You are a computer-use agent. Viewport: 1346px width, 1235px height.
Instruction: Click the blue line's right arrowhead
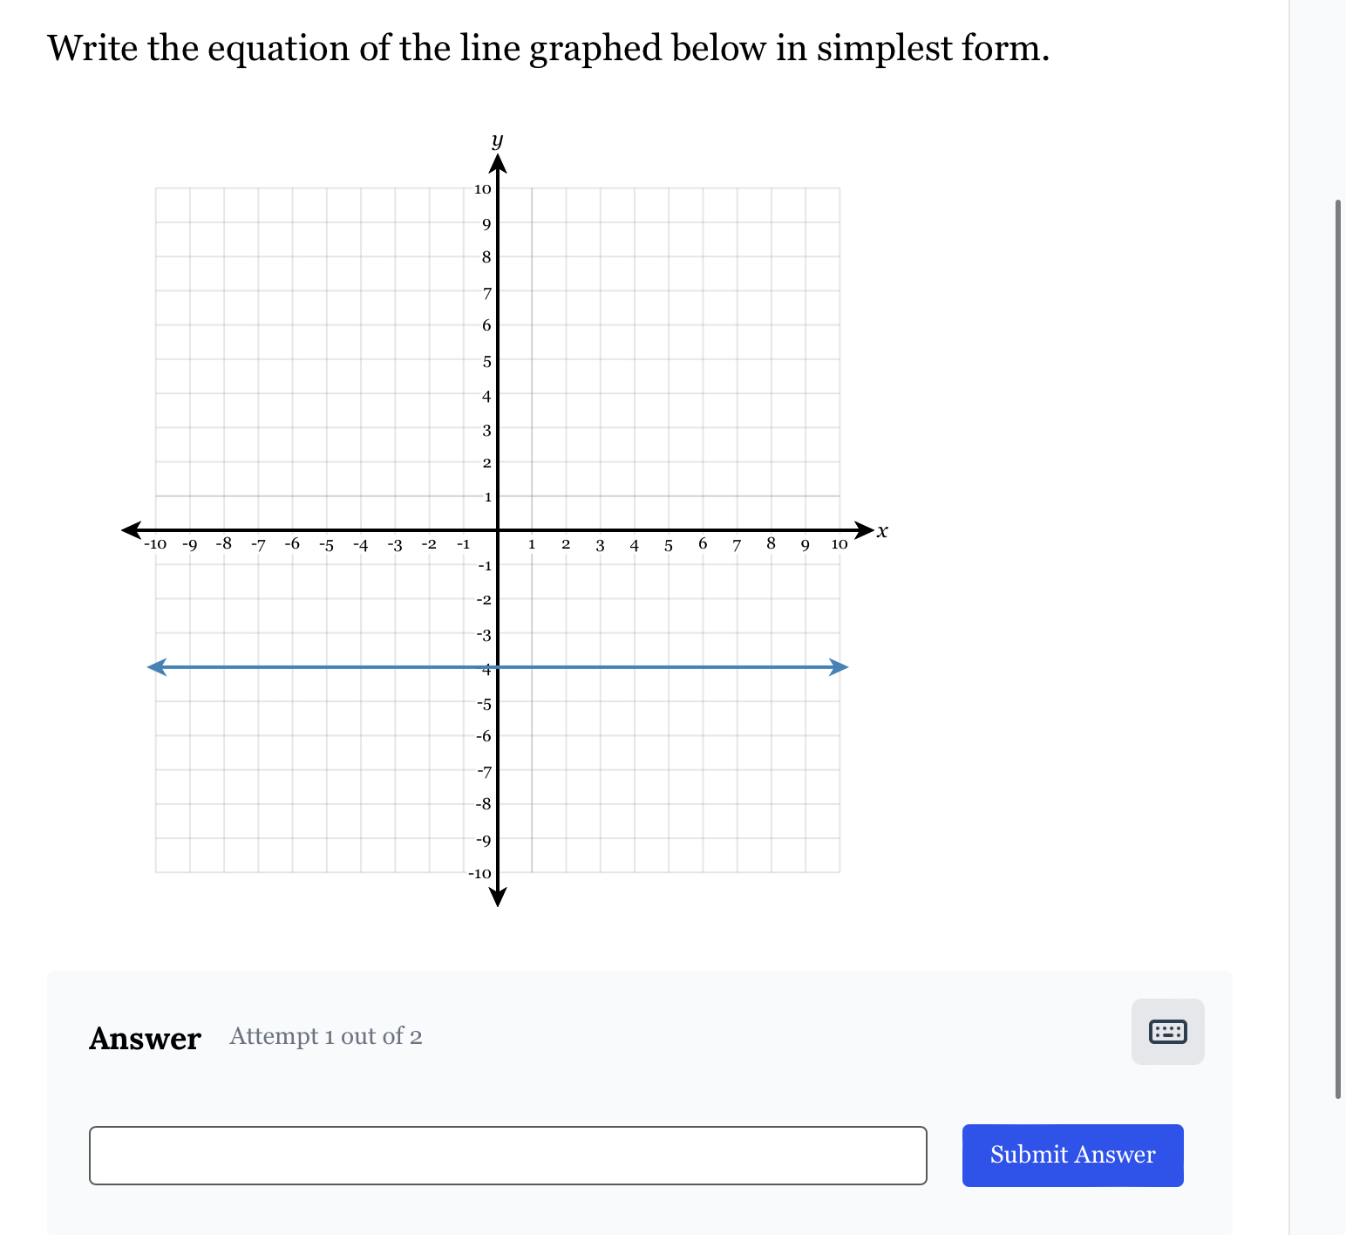(838, 667)
